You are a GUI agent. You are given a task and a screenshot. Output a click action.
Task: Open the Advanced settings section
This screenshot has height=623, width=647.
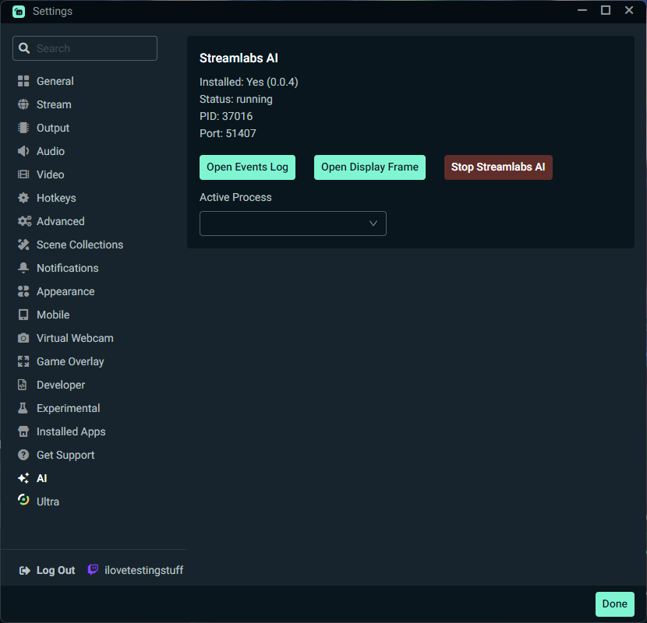tap(60, 221)
